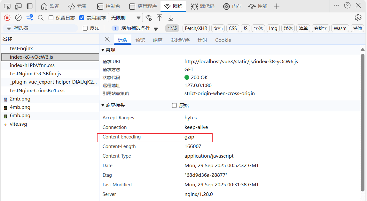Toggle device emulation icon
This screenshot has height=201, width=367.
(19, 6)
